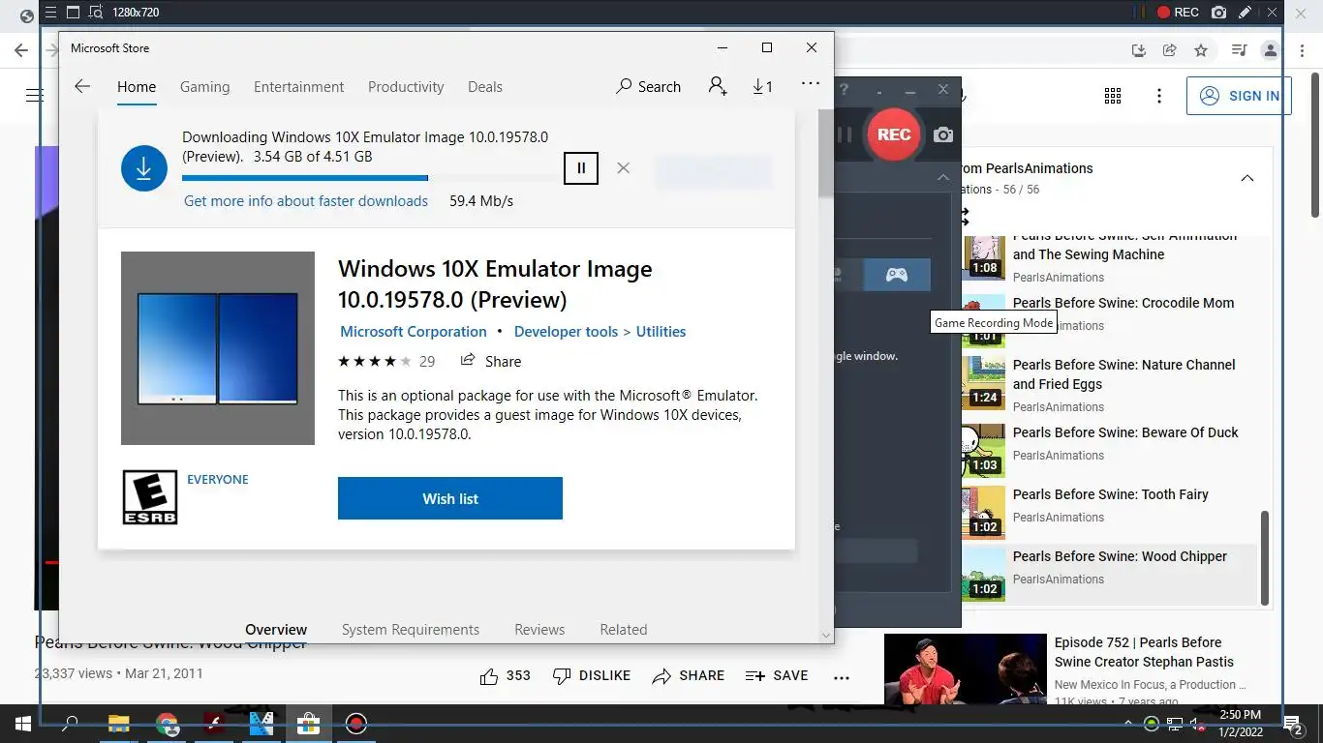Switch to the Entertainment tab
Viewport: 1323px width, 743px height.
tap(298, 87)
